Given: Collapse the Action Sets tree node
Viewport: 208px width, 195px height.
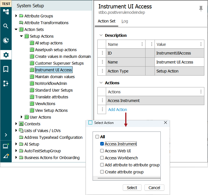Looking at the screenshot, I should [x=16, y=30].
